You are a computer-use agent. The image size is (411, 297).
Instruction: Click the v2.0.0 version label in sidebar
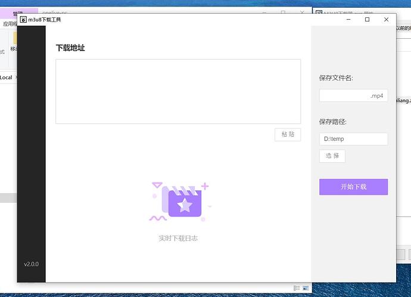31,264
